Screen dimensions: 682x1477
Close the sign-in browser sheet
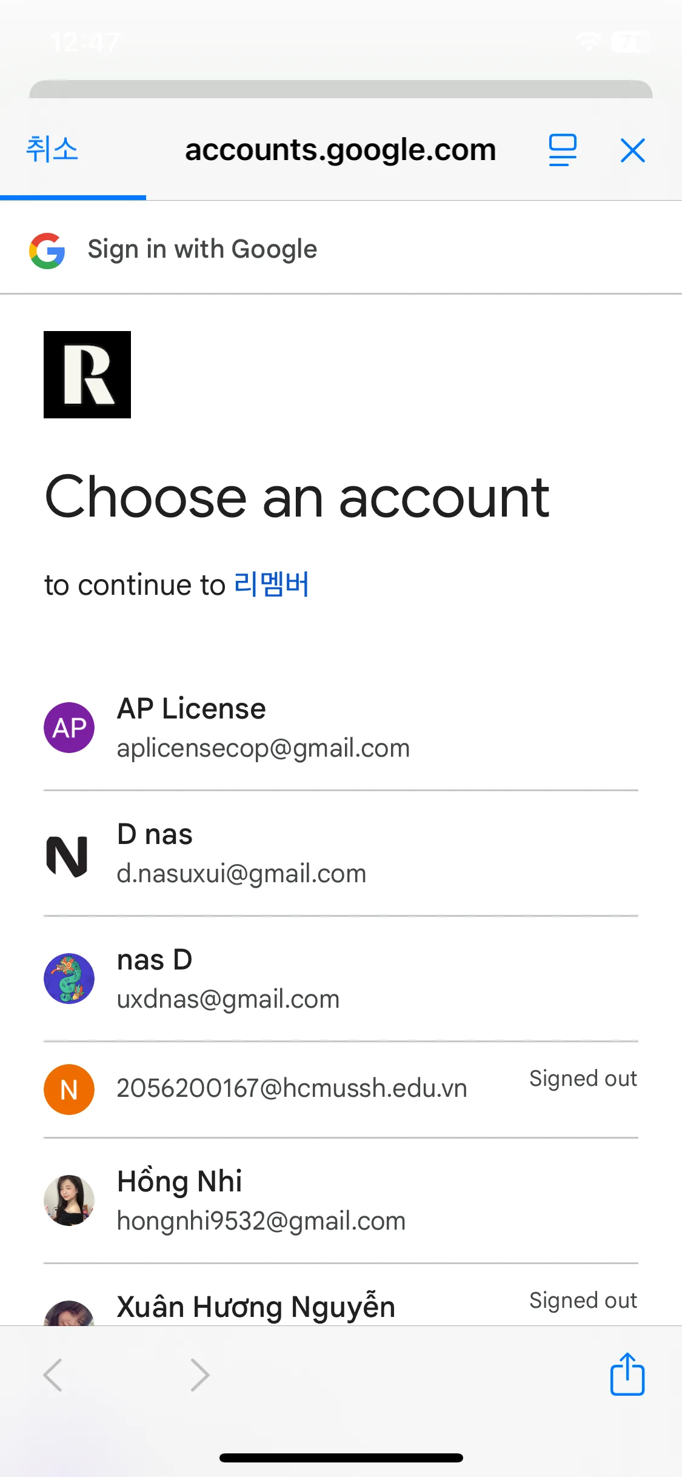coord(632,150)
